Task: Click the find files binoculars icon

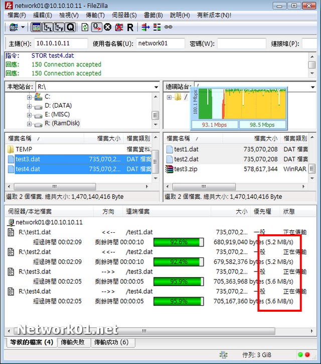Action: [x=169, y=27]
